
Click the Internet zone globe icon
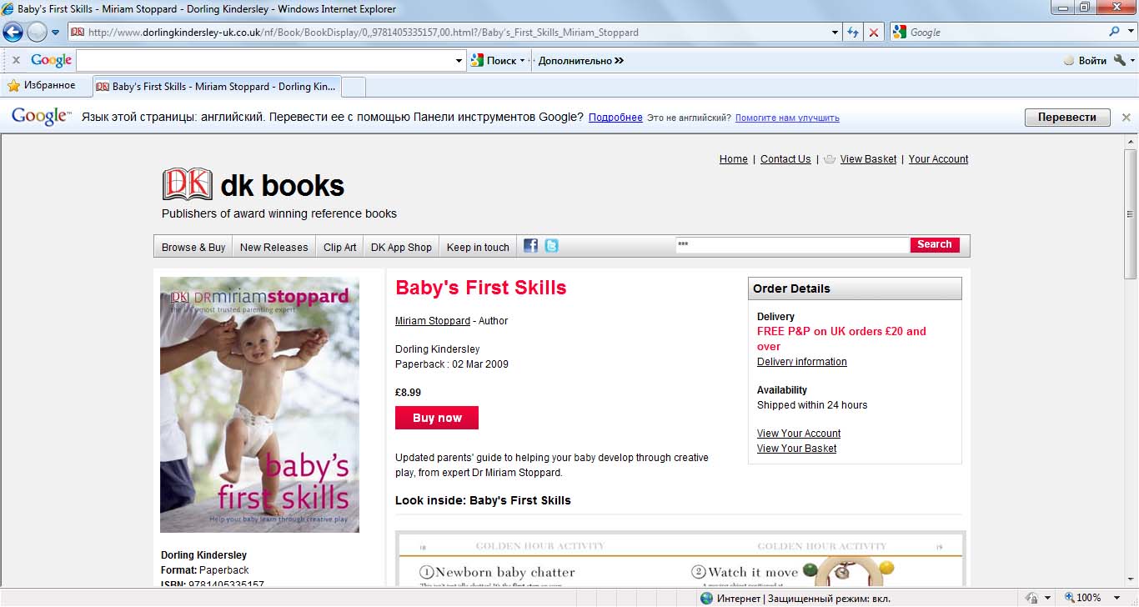(x=707, y=598)
